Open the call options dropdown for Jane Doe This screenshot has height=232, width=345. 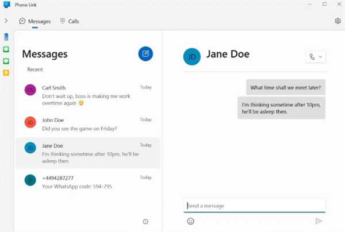click(x=316, y=57)
